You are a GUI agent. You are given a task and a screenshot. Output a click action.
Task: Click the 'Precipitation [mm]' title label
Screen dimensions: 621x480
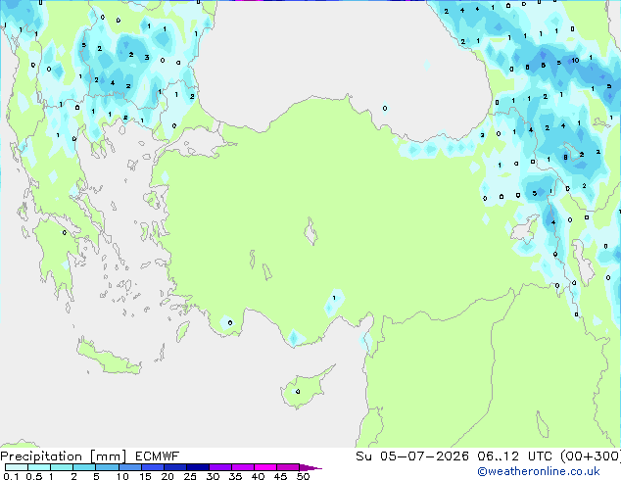[x=64, y=456]
